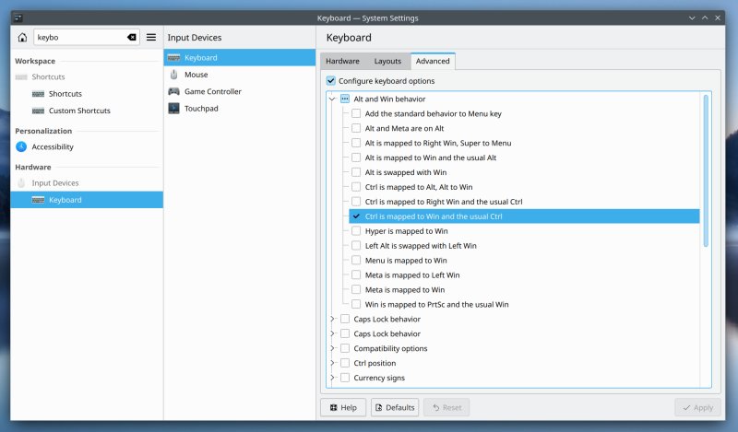Clear the search field text

click(x=131, y=38)
